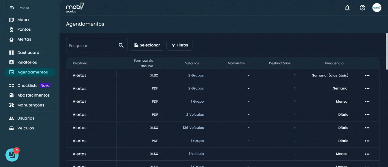Click the search magnifying glass icon
Image resolution: width=388 pixels, height=167 pixels.
121,45
